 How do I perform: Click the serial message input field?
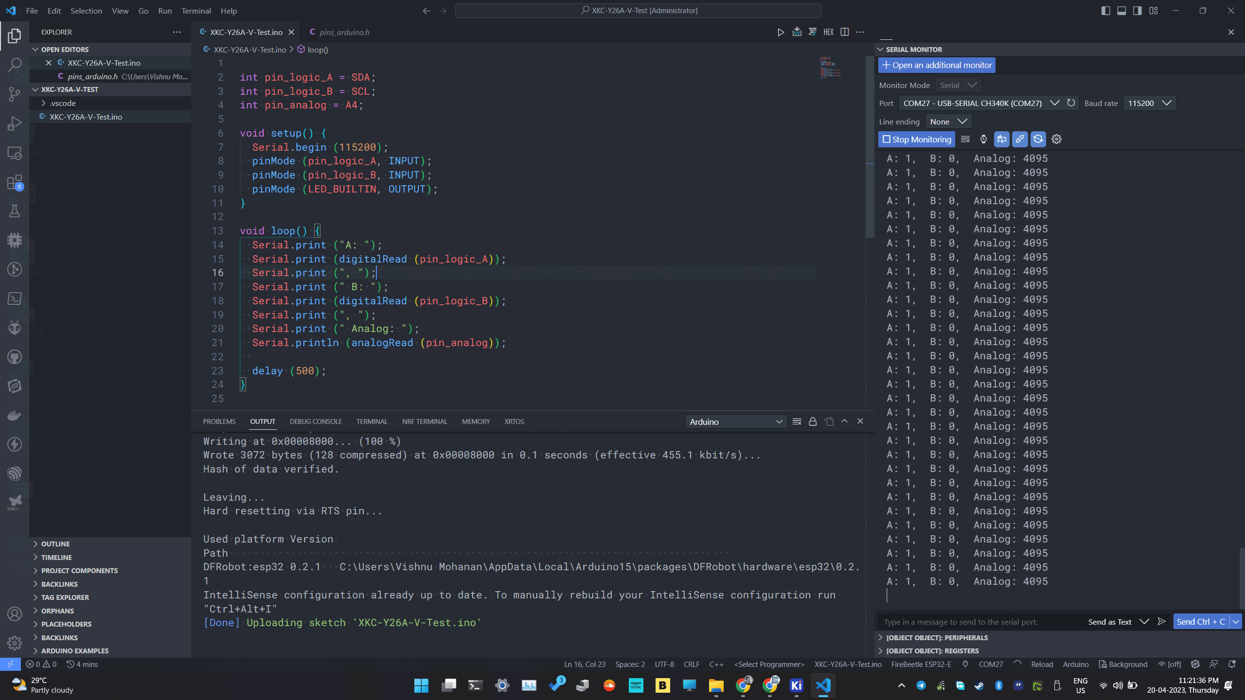point(980,622)
